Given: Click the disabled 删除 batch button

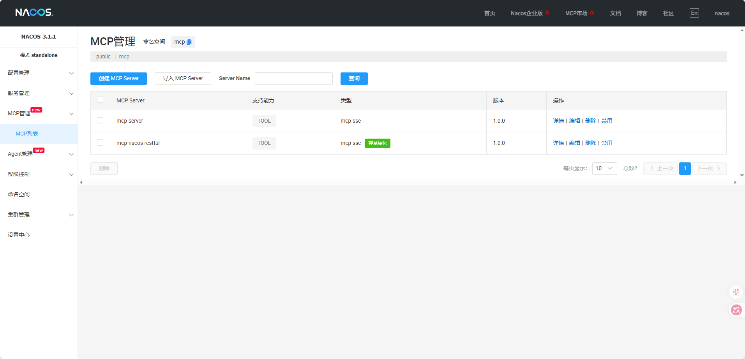Looking at the screenshot, I should point(104,169).
